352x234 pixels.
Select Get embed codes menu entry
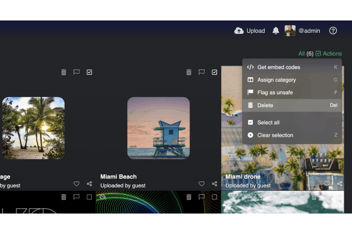(278, 67)
